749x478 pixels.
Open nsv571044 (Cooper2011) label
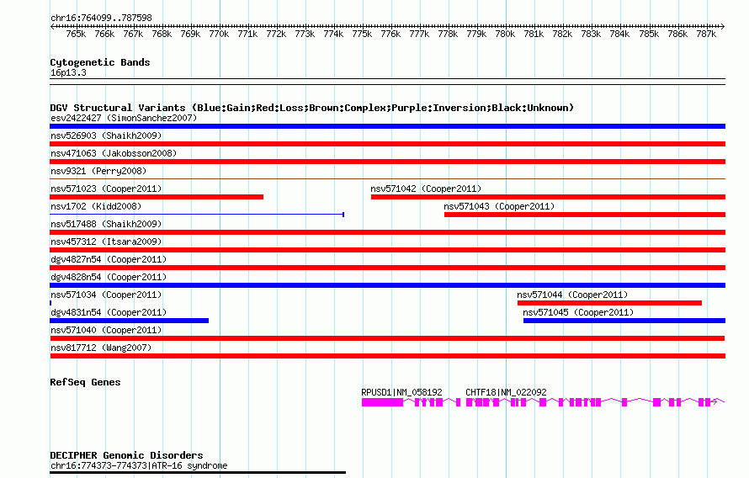572,295
